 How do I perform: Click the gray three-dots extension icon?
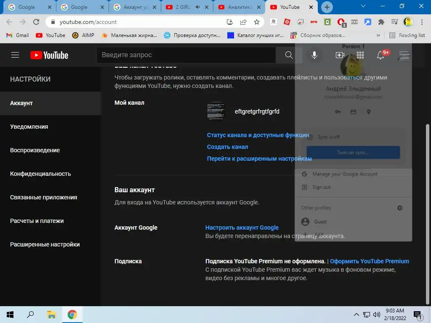354,22
